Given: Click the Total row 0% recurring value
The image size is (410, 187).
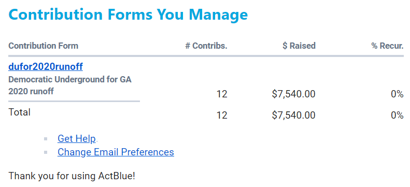Looking at the screenshot, I should click(397, 115).
